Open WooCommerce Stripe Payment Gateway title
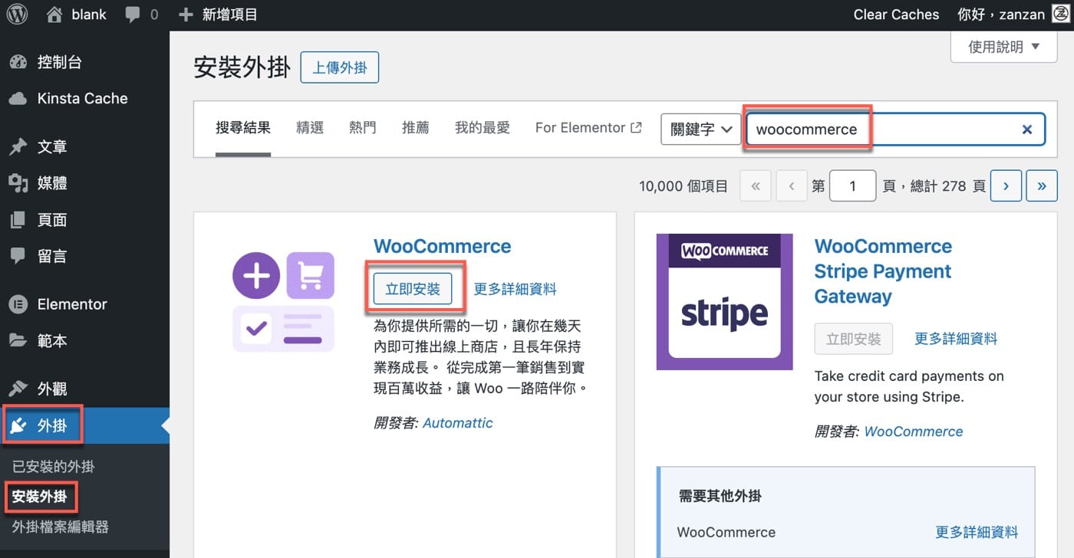 point(883,271)
